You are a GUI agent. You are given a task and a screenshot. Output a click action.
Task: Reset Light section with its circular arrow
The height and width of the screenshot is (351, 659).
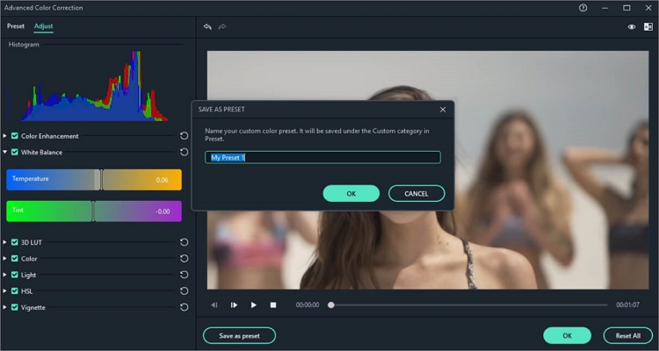click(185, 275)
